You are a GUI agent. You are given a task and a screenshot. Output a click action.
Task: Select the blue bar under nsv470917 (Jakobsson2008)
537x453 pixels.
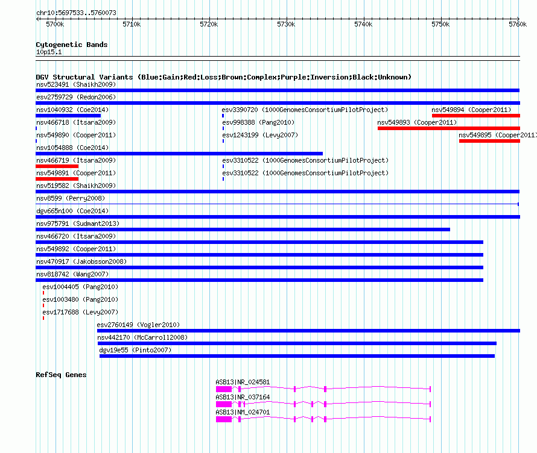coord(259,267)
